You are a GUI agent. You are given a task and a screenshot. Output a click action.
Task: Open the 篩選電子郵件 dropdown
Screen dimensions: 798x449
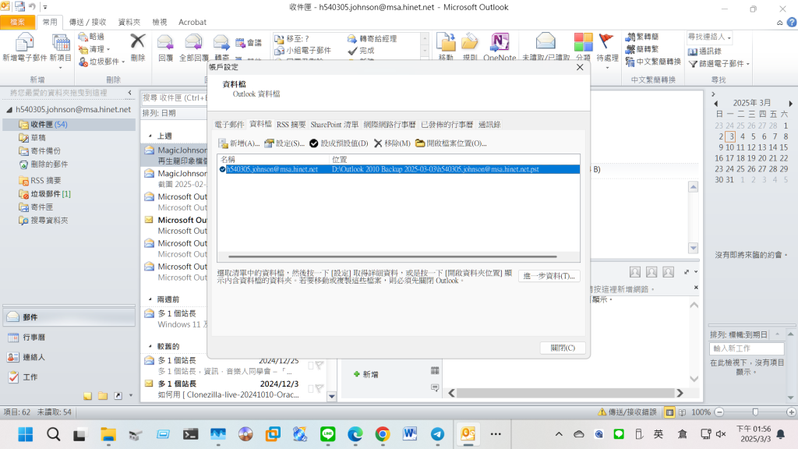(748, 63)
